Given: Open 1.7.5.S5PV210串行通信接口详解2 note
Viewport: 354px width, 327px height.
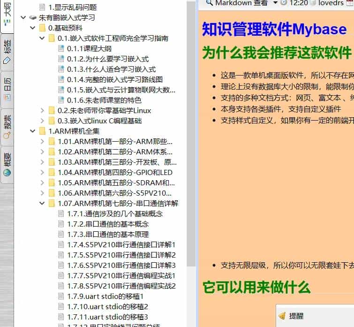Looking at the screenshot, I should pos(121,255).
